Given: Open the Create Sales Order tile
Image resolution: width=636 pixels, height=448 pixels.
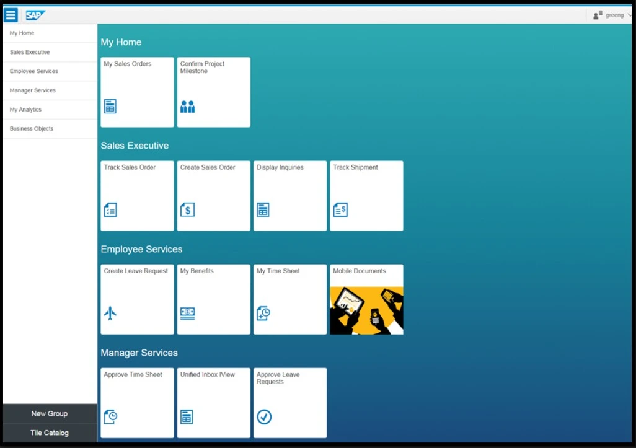Looking at the screenshot, I should point(213,195).
